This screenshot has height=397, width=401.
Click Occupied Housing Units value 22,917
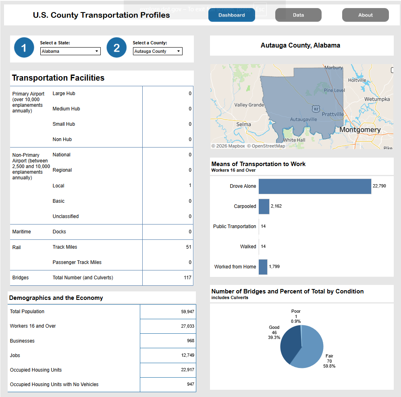click(188, 370)
